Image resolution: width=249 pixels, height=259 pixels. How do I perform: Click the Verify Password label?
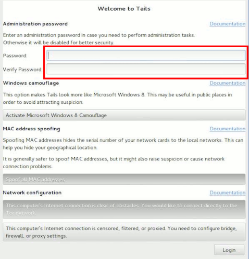pos(22,70)
